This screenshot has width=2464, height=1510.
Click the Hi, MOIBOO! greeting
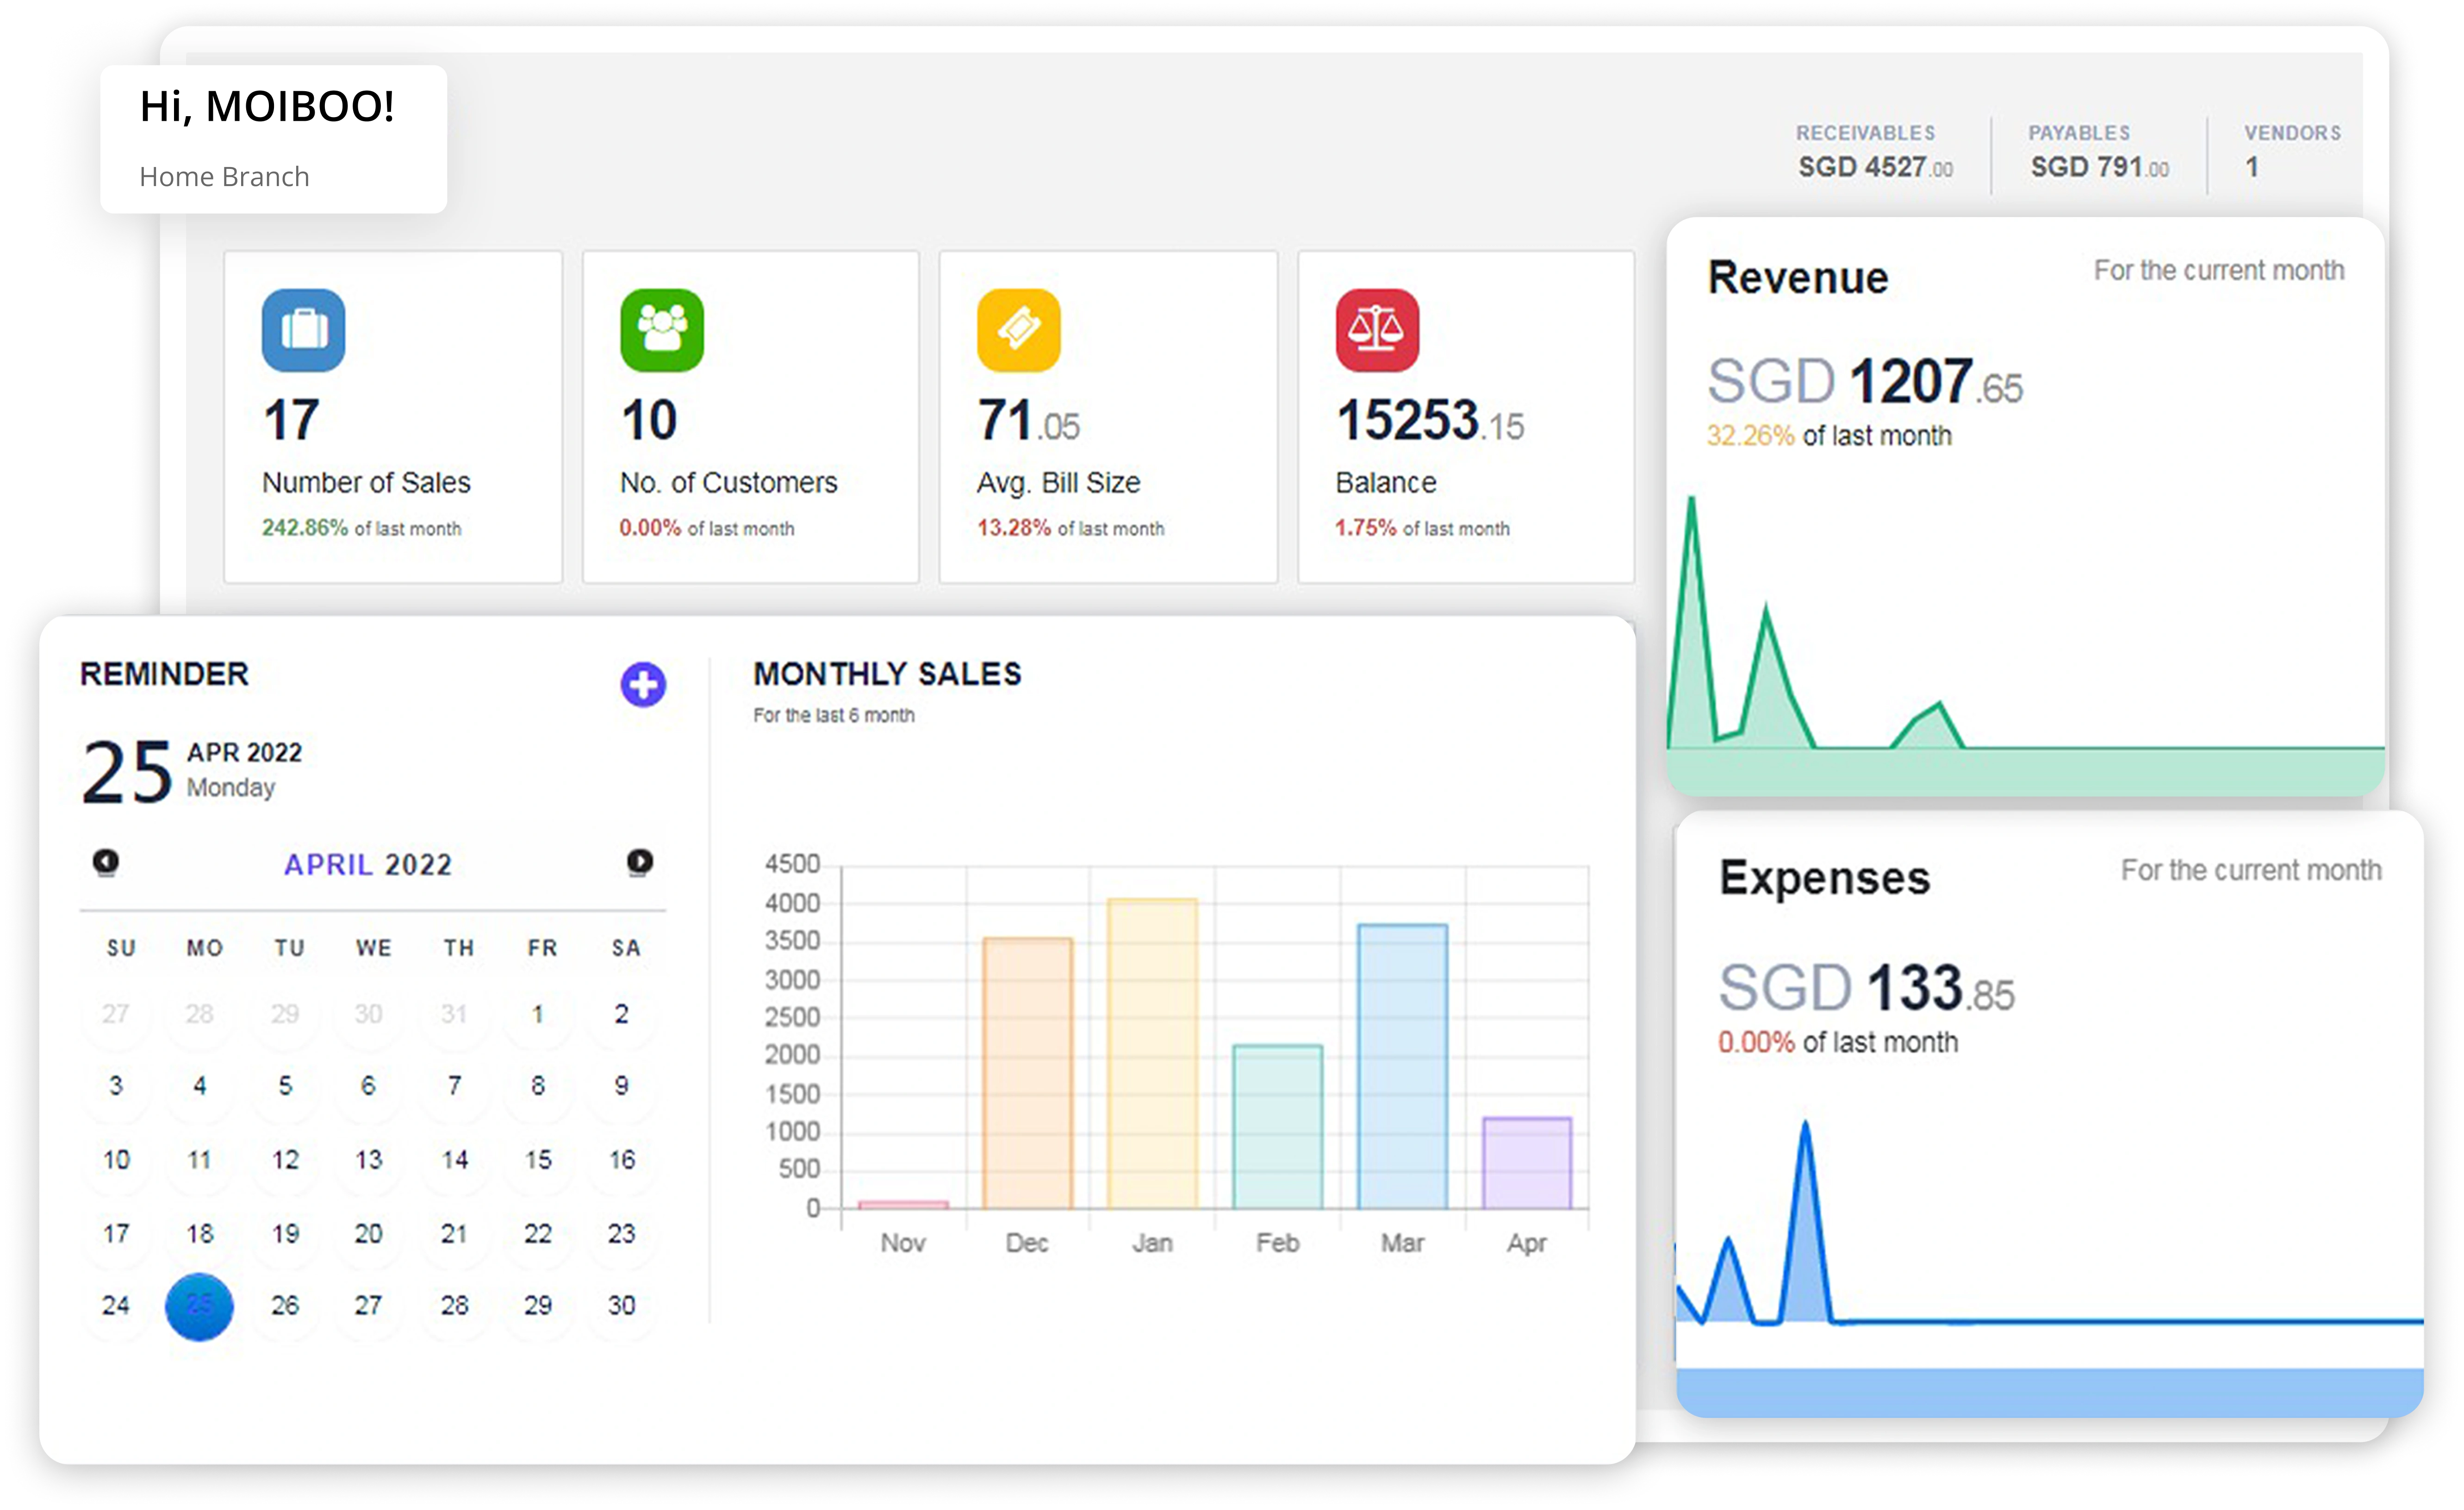(x=267, y=106)
